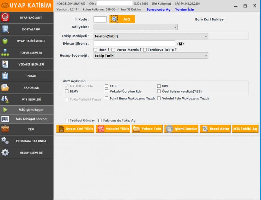Open HESAP İŞLEMLERİ menu item

[x=27, y=153]
